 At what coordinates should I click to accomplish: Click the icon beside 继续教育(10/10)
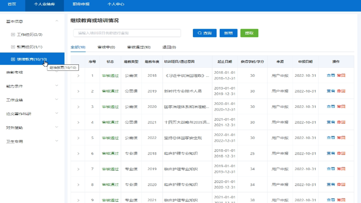click(x=13, y=59)
